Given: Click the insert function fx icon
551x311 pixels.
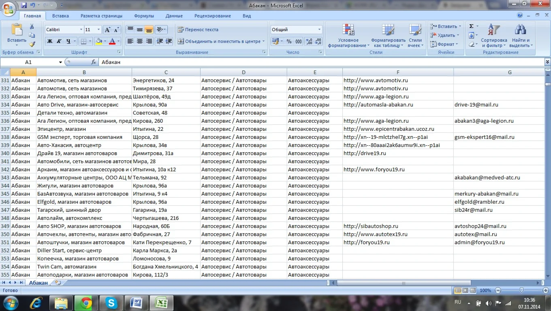Looking at the screenshot, I should 94,62.
